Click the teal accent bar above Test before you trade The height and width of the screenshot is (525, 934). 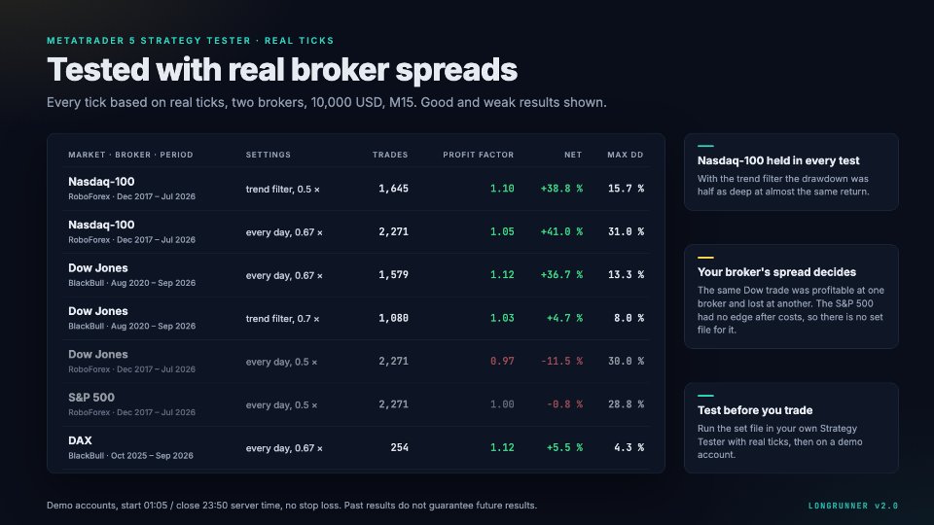click(705, 396)
